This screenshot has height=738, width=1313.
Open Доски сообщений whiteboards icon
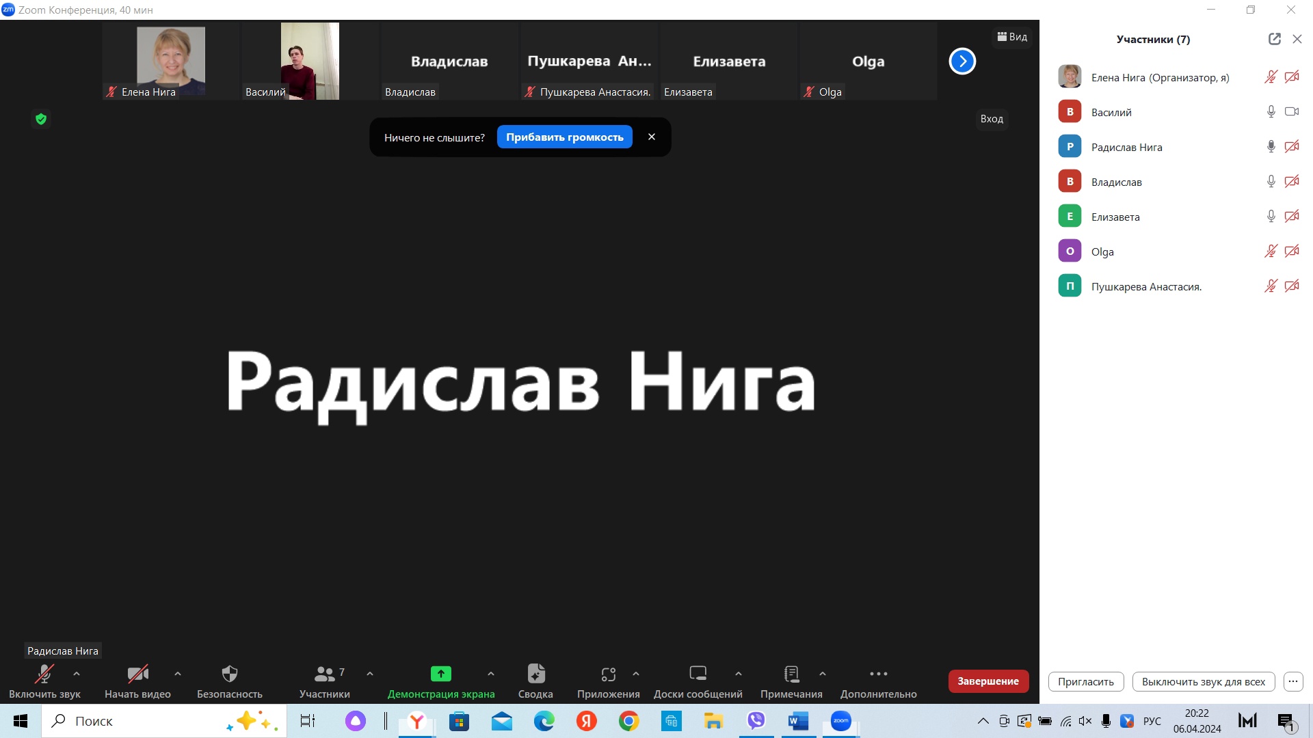click(x=698, y=674)
